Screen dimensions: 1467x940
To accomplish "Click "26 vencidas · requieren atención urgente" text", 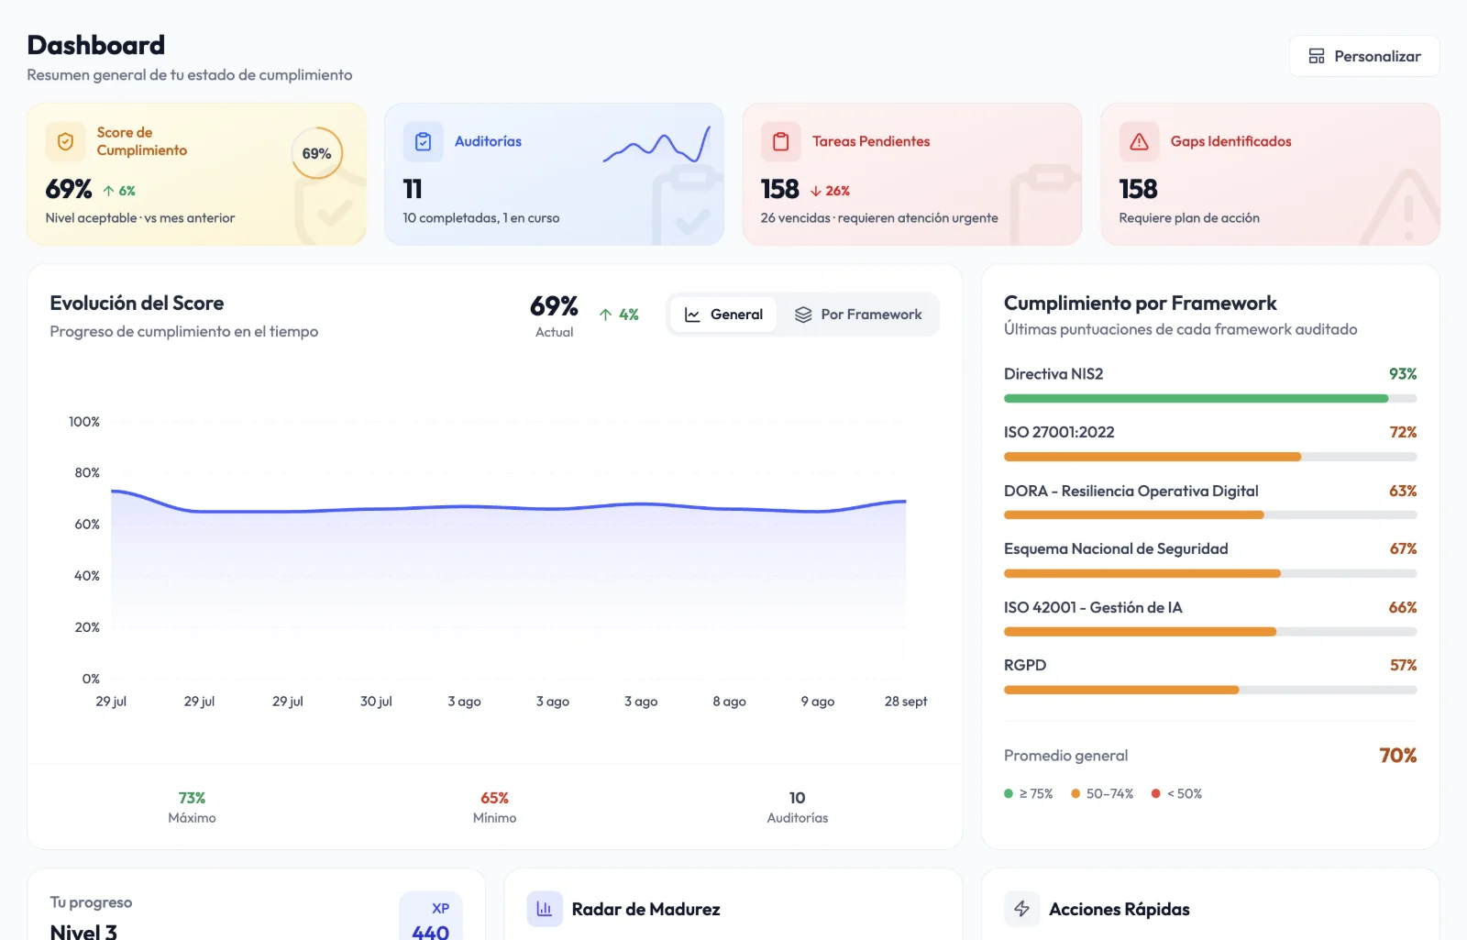I will coord(879,218).
